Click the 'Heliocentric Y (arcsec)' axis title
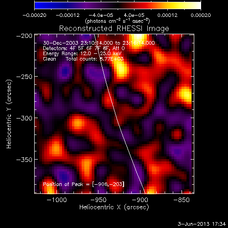Viewport: 228px width, 228px height. pos(9,114)
